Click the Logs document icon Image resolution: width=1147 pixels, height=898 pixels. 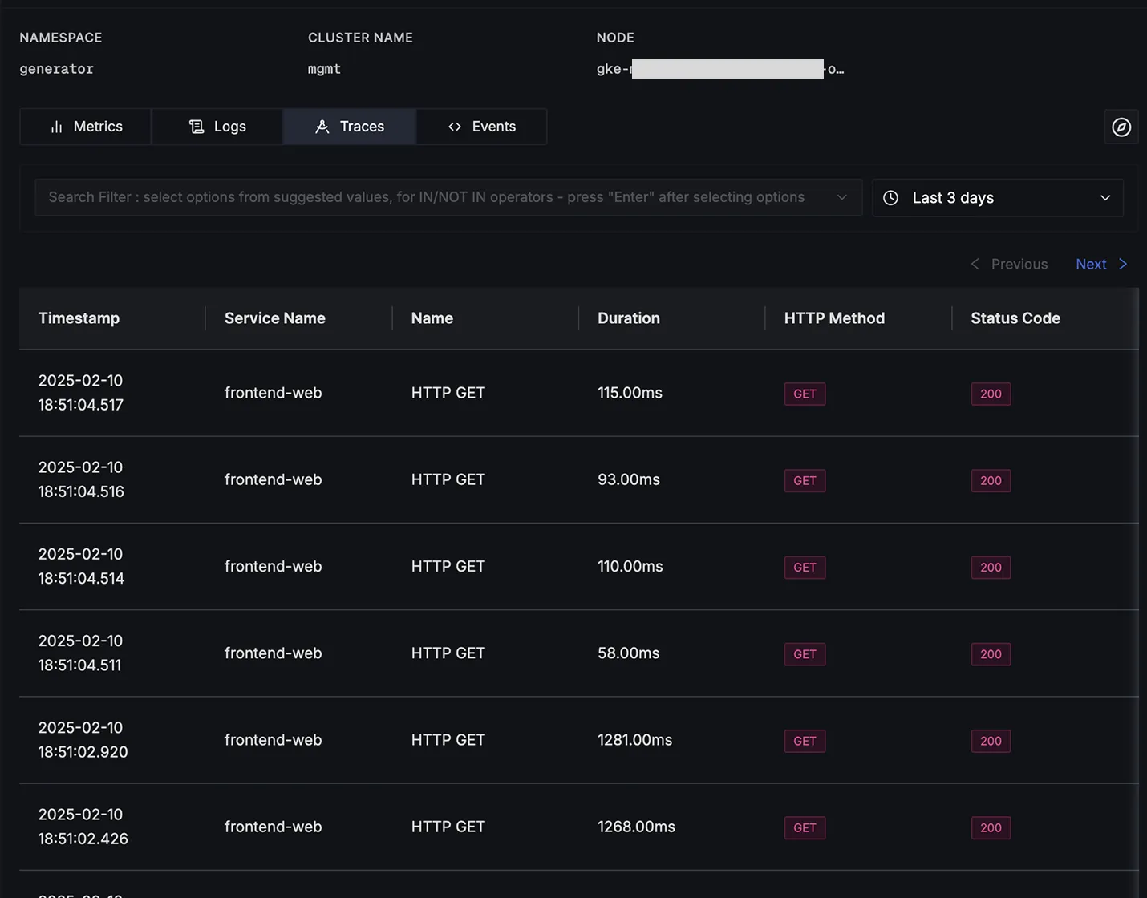tap(197, 127)
